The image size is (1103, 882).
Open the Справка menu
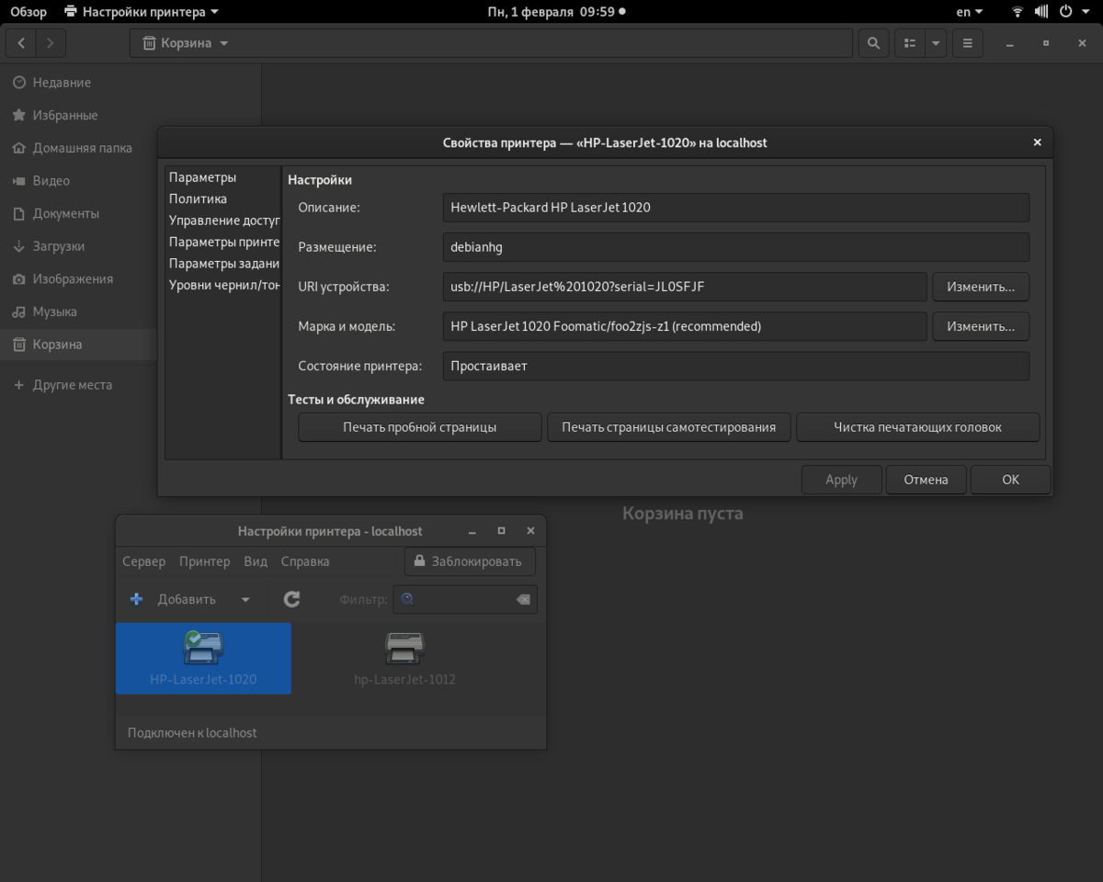coord(305,561)
